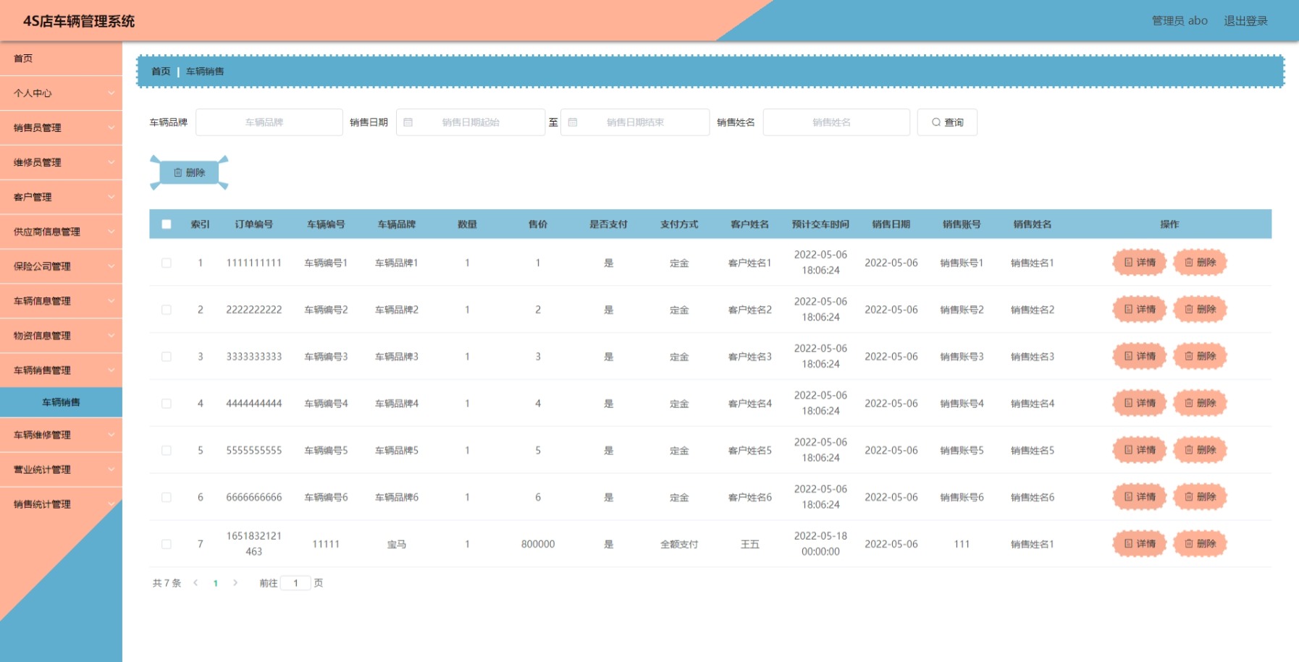Click the 管理员 abo account label
Screen dimensions: 1299x662
[x=1180, y=21]
